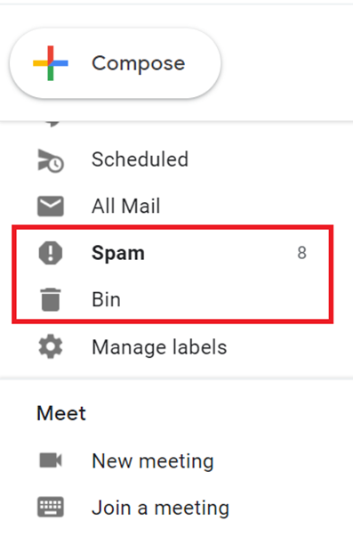Open the Bin folder label
The width and height of the screenshot is (353, 537).
point(106,299)
